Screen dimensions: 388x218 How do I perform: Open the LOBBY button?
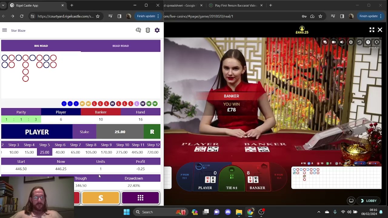[369, 201]
